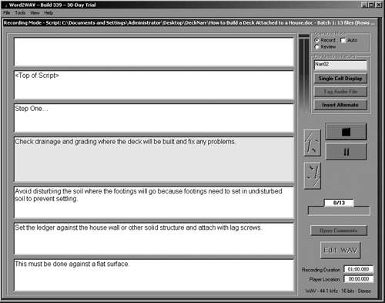Viewport: 385px width, 303px height.
Task: Click the audio level meter
Action: point(304,75)
